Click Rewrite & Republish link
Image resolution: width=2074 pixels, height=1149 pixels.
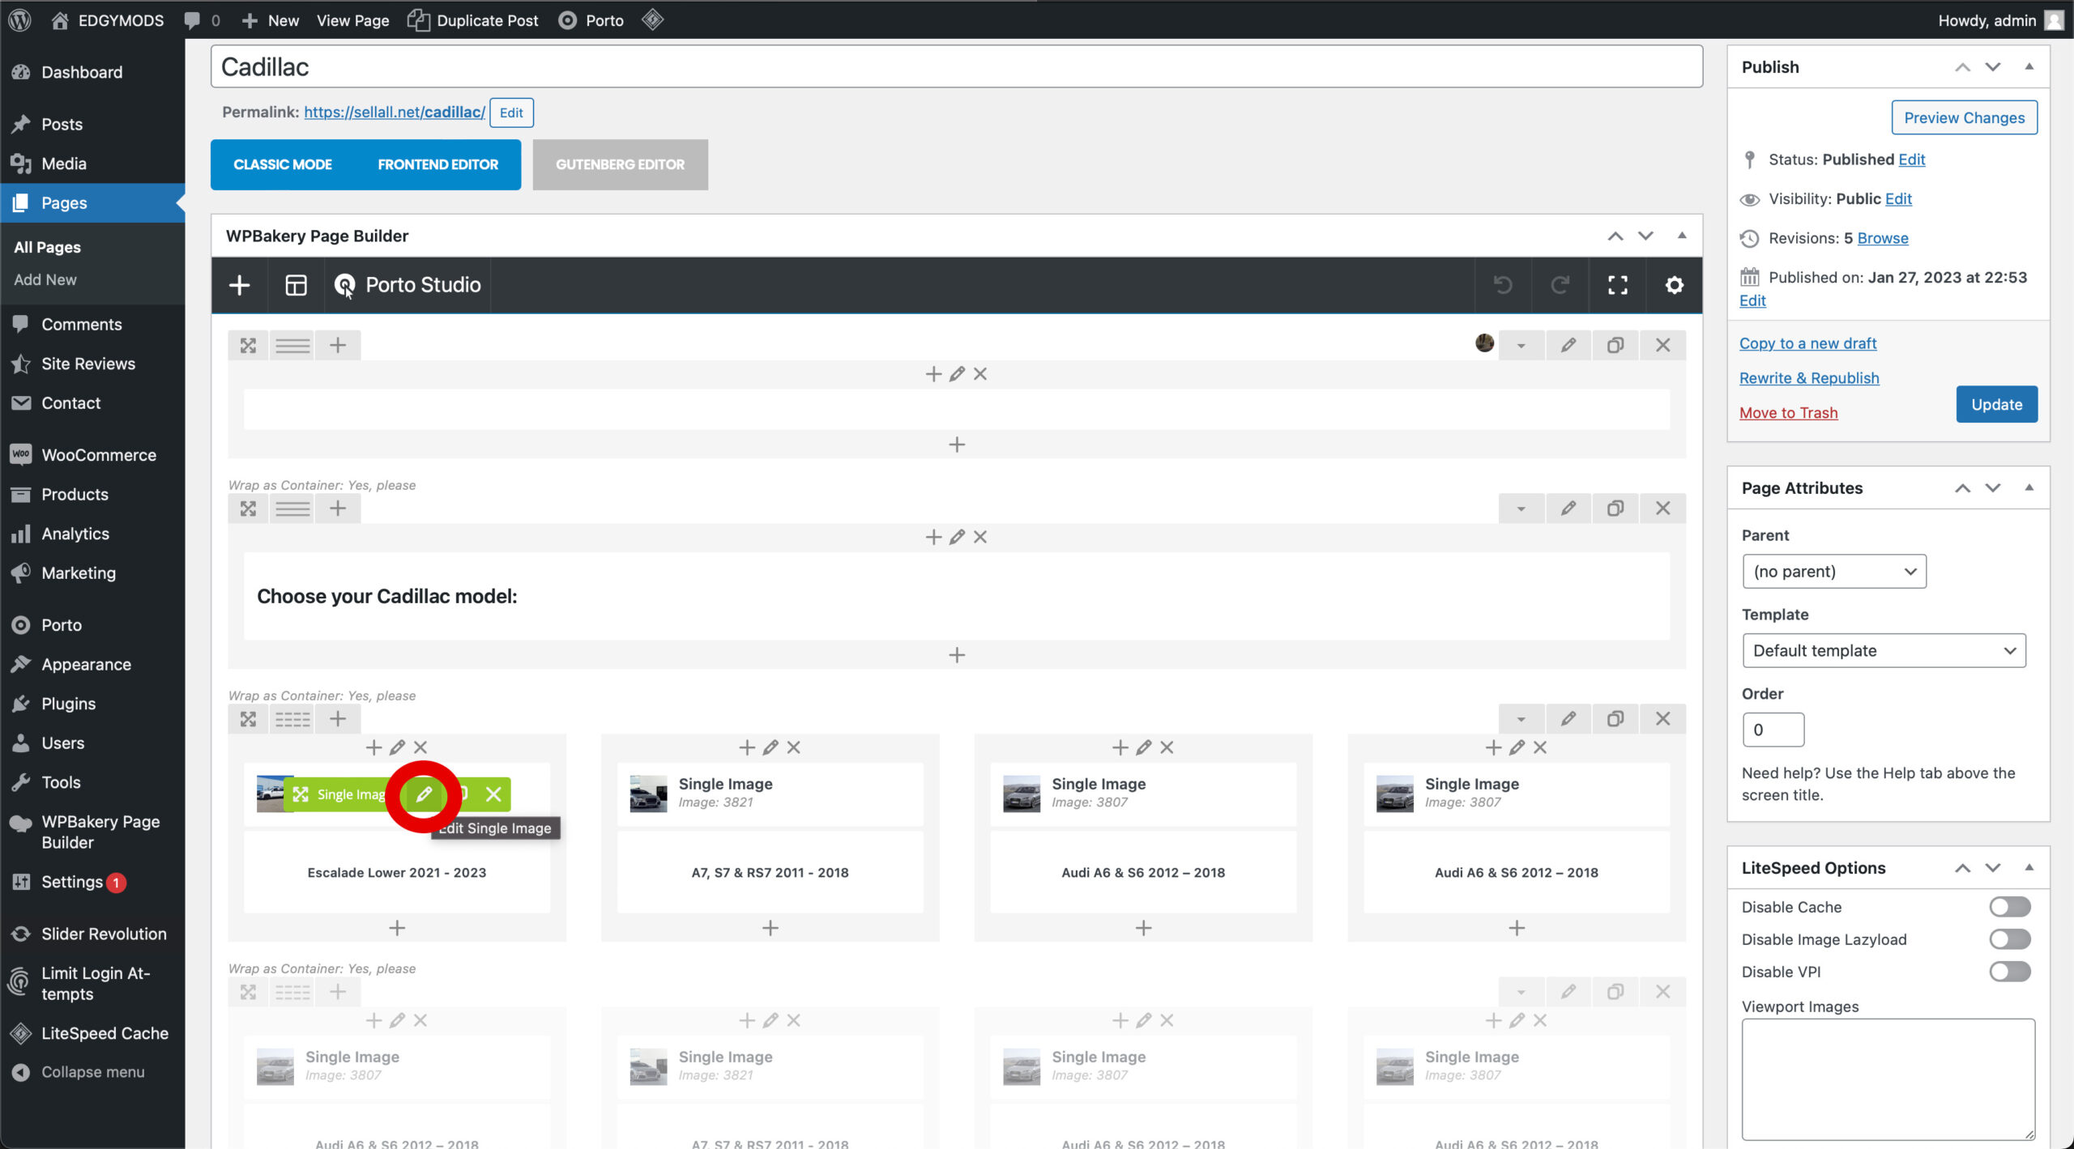1809,378
